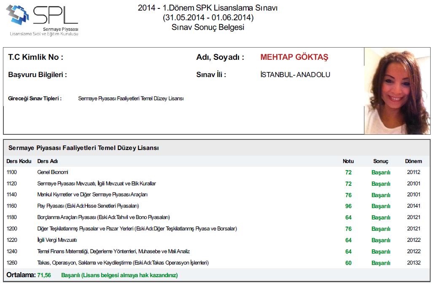The image size is (434, 286).
Task: Select course code 1120
Action: click(12, 184)
